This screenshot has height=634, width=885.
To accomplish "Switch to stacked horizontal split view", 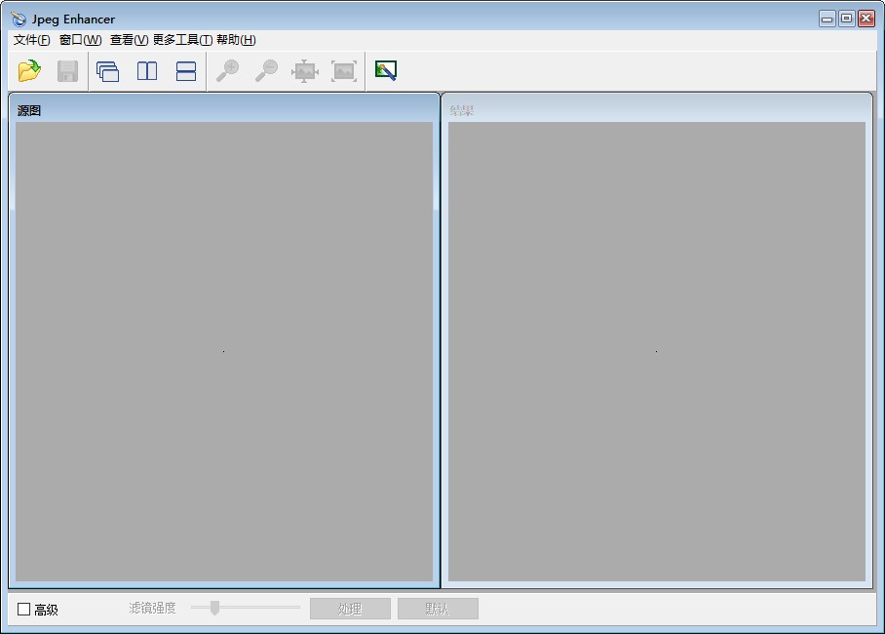I will click(186, 71).
